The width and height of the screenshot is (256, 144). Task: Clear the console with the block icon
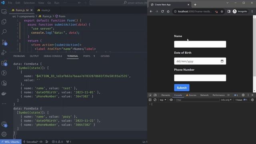pyautogui.click(x=155, y=100)
